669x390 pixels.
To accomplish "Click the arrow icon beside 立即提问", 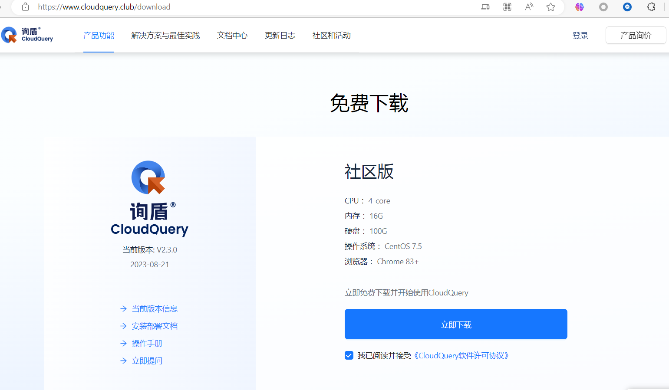I will pyautogui.click(x=124, y=361).
